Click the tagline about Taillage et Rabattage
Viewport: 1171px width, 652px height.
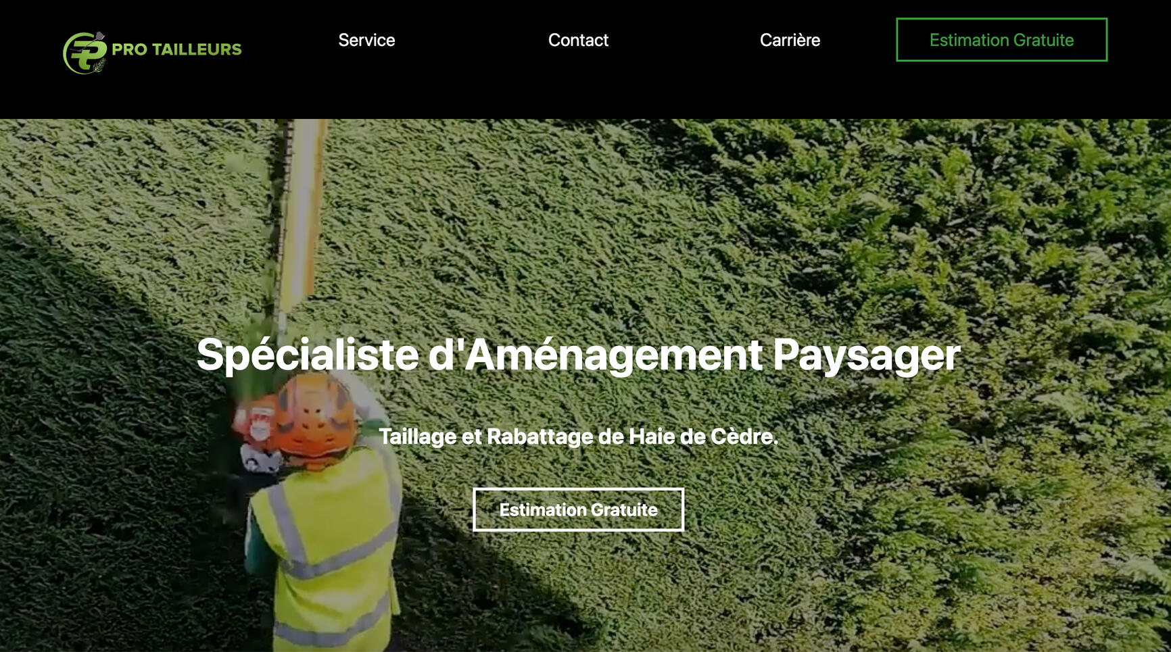(x=579, y=436)
